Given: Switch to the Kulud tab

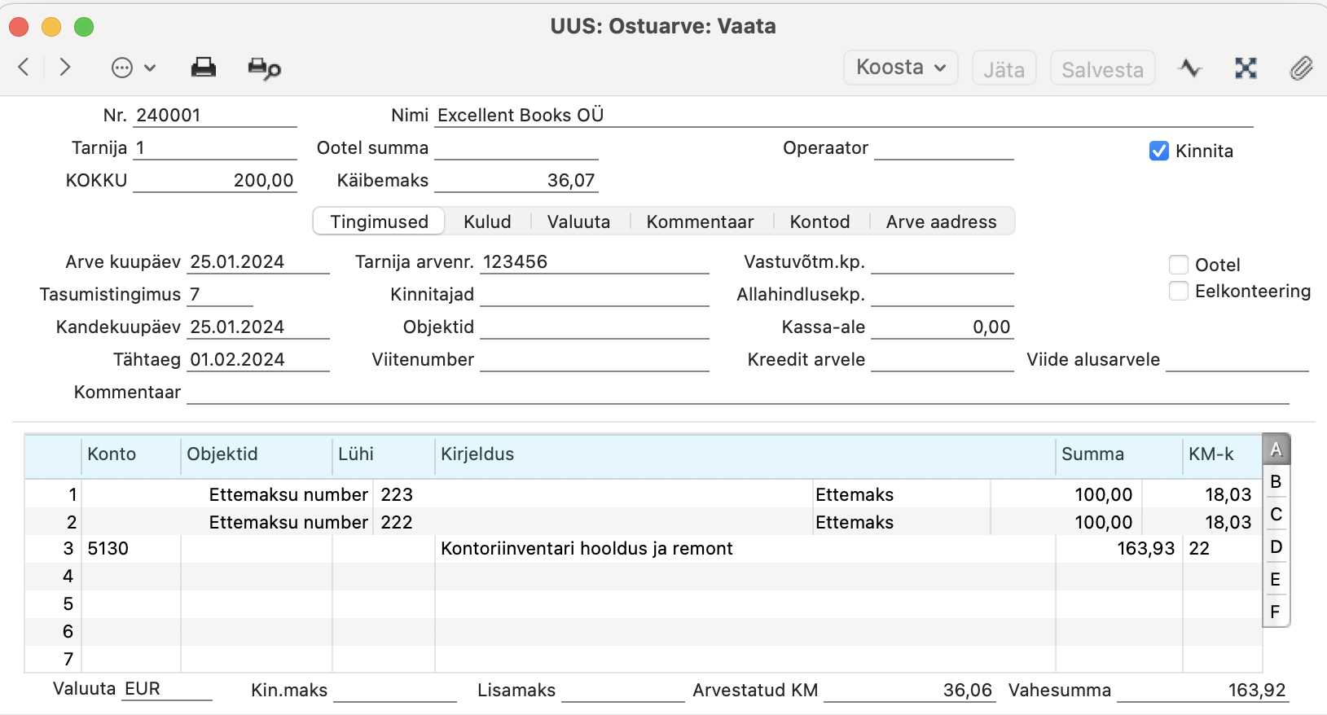Looking at the screenshot, I should click(487, 222).
